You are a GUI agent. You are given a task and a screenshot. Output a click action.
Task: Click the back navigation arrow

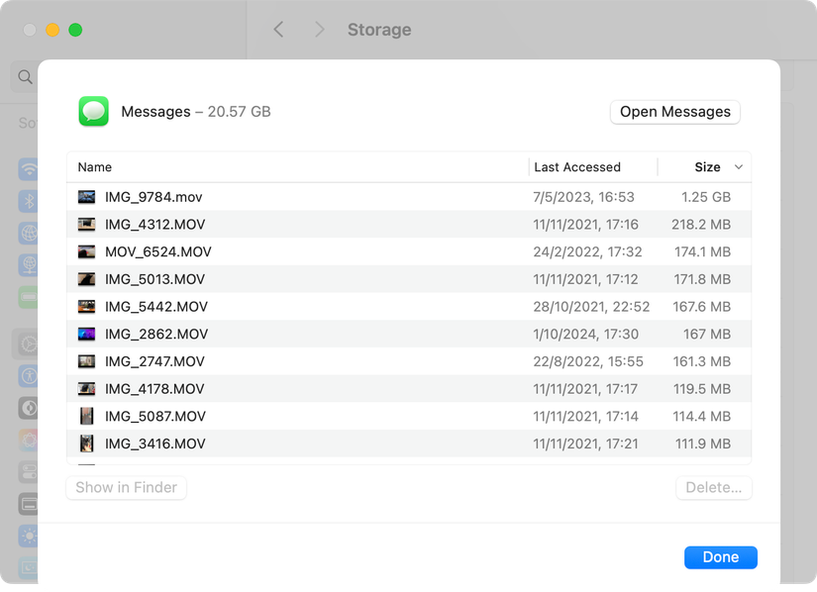278,30
